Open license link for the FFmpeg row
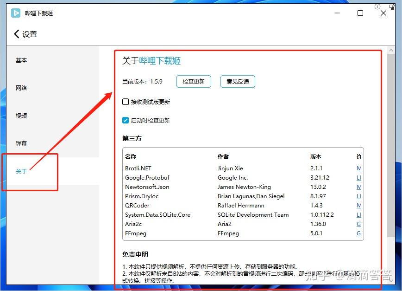This screenshot has width=402, height=291. (359, 233)
